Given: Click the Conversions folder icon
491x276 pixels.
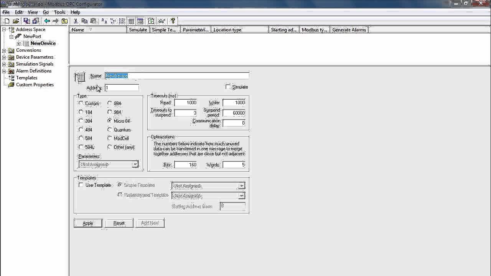Looking at the screenshot, I should point(11,50).
